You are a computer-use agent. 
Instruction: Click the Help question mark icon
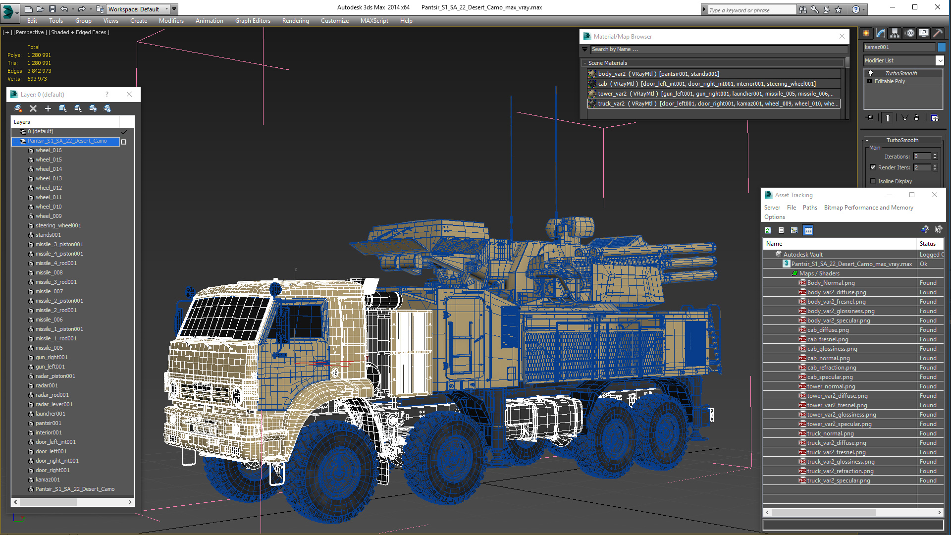855,9
